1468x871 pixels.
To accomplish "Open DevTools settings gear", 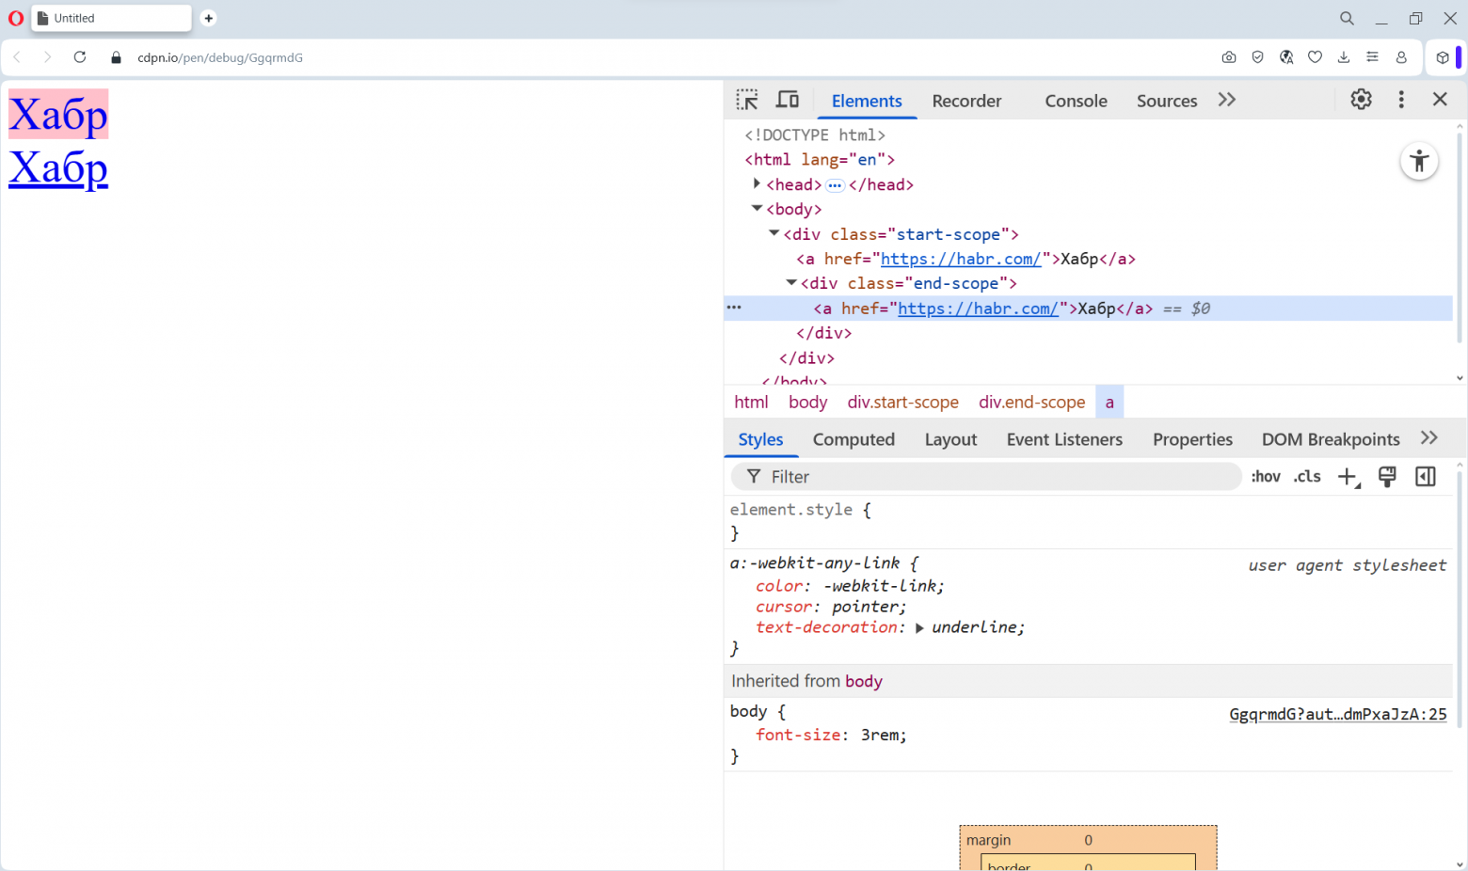I will point(1361,100).
